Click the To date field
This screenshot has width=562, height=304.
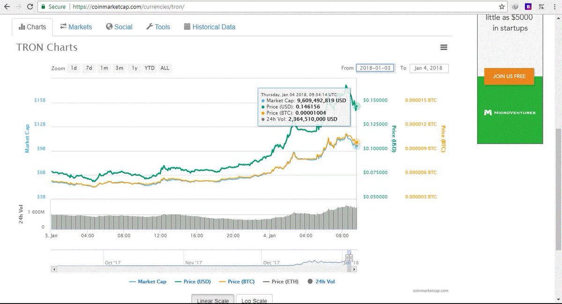pyautogui.click(x=429, y=68)
